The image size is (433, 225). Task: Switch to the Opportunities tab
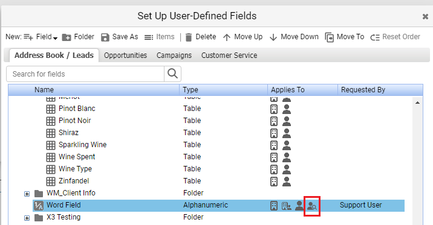[125, 55]
